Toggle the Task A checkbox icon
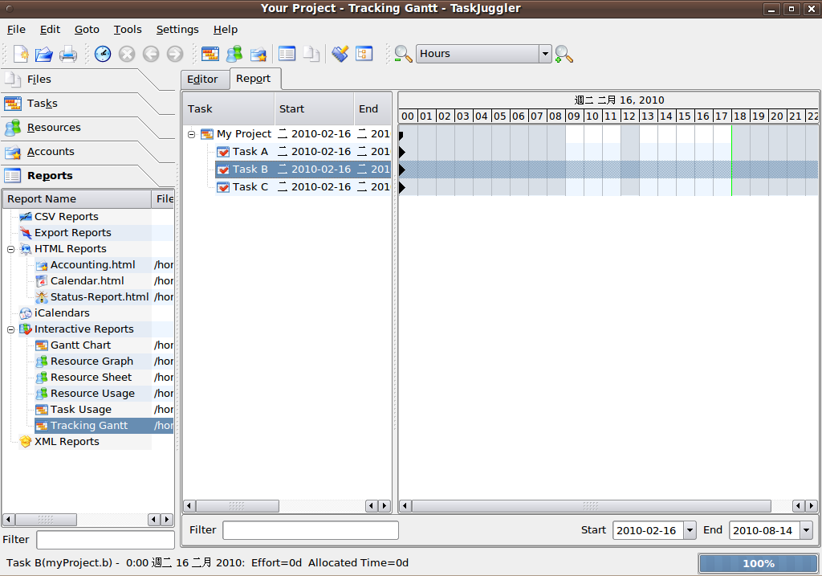 tap(223, 152)
